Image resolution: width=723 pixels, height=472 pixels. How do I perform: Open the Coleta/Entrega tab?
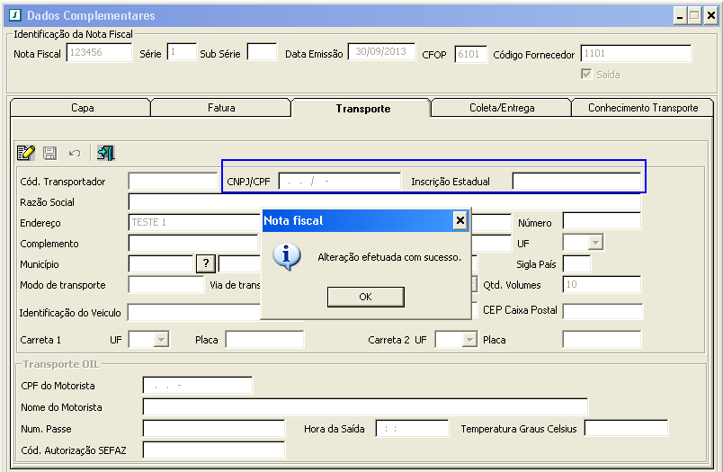click(x=501, y=108)
